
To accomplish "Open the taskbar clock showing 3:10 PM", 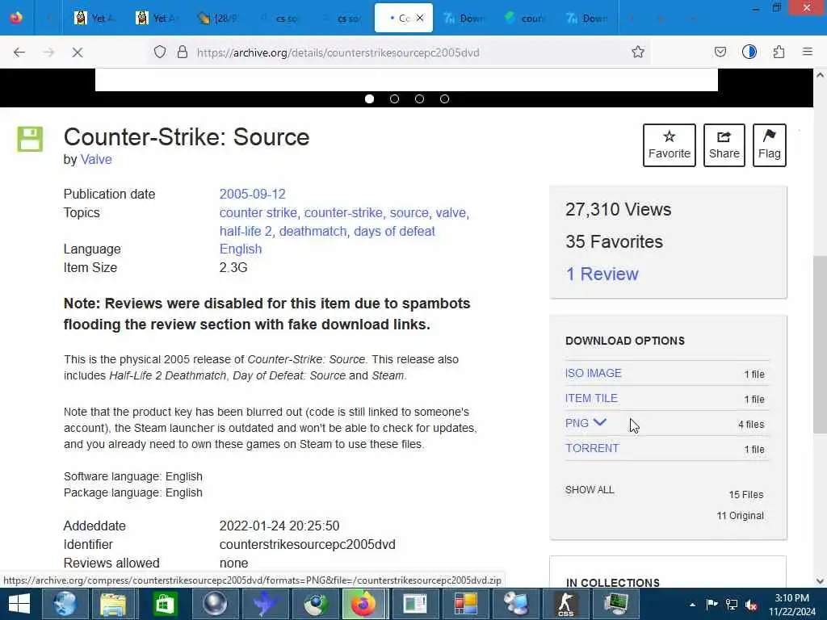I will [792, 605].
